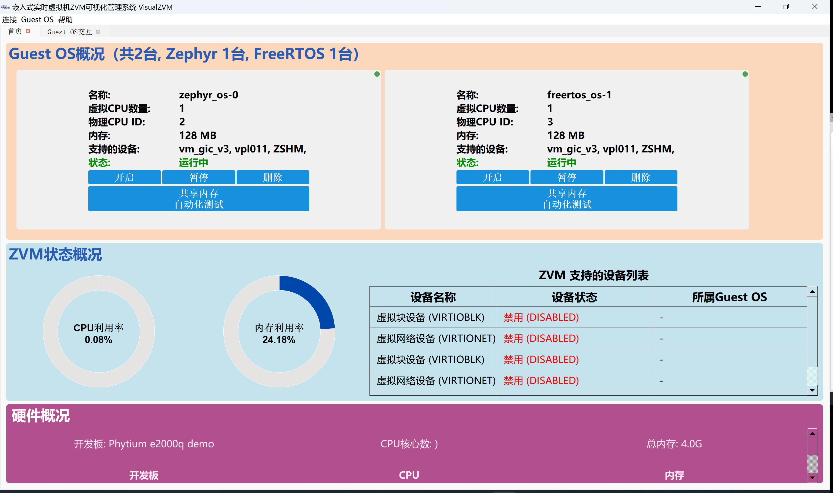Click the device list scrollbar thumb

pos(812,332)
